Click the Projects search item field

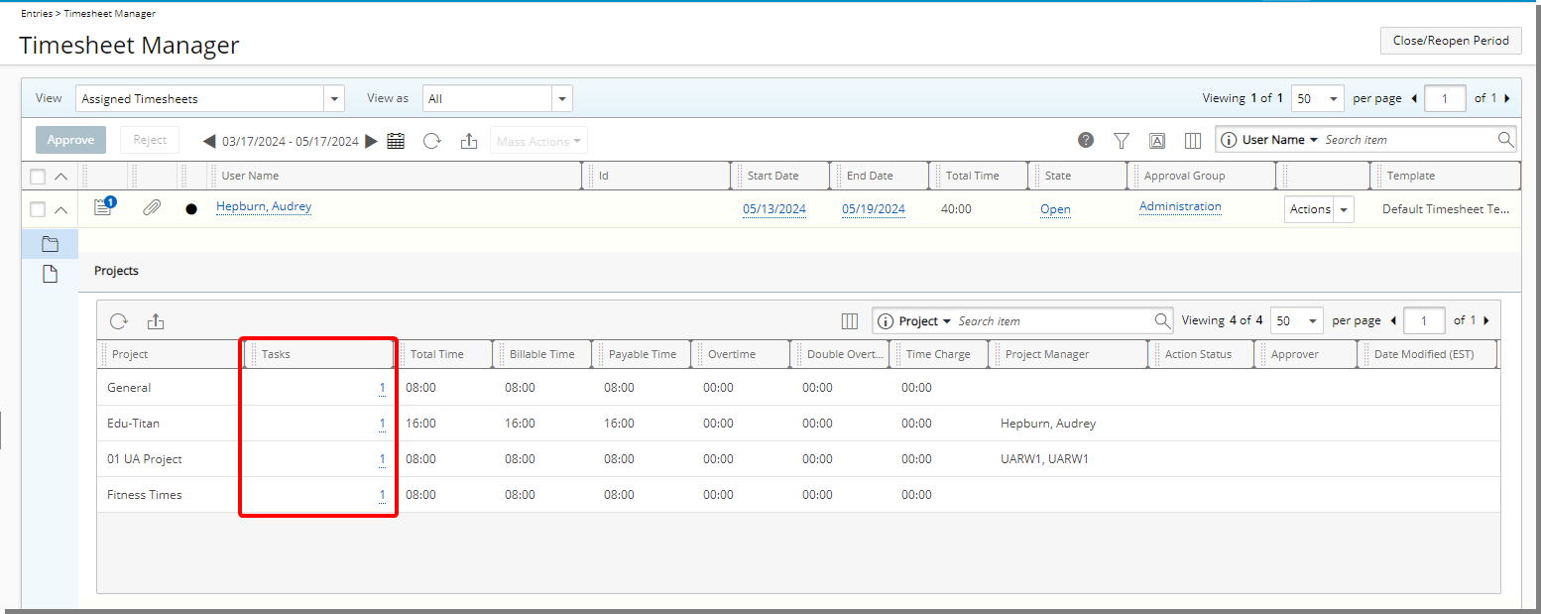tap(1054, 321)
